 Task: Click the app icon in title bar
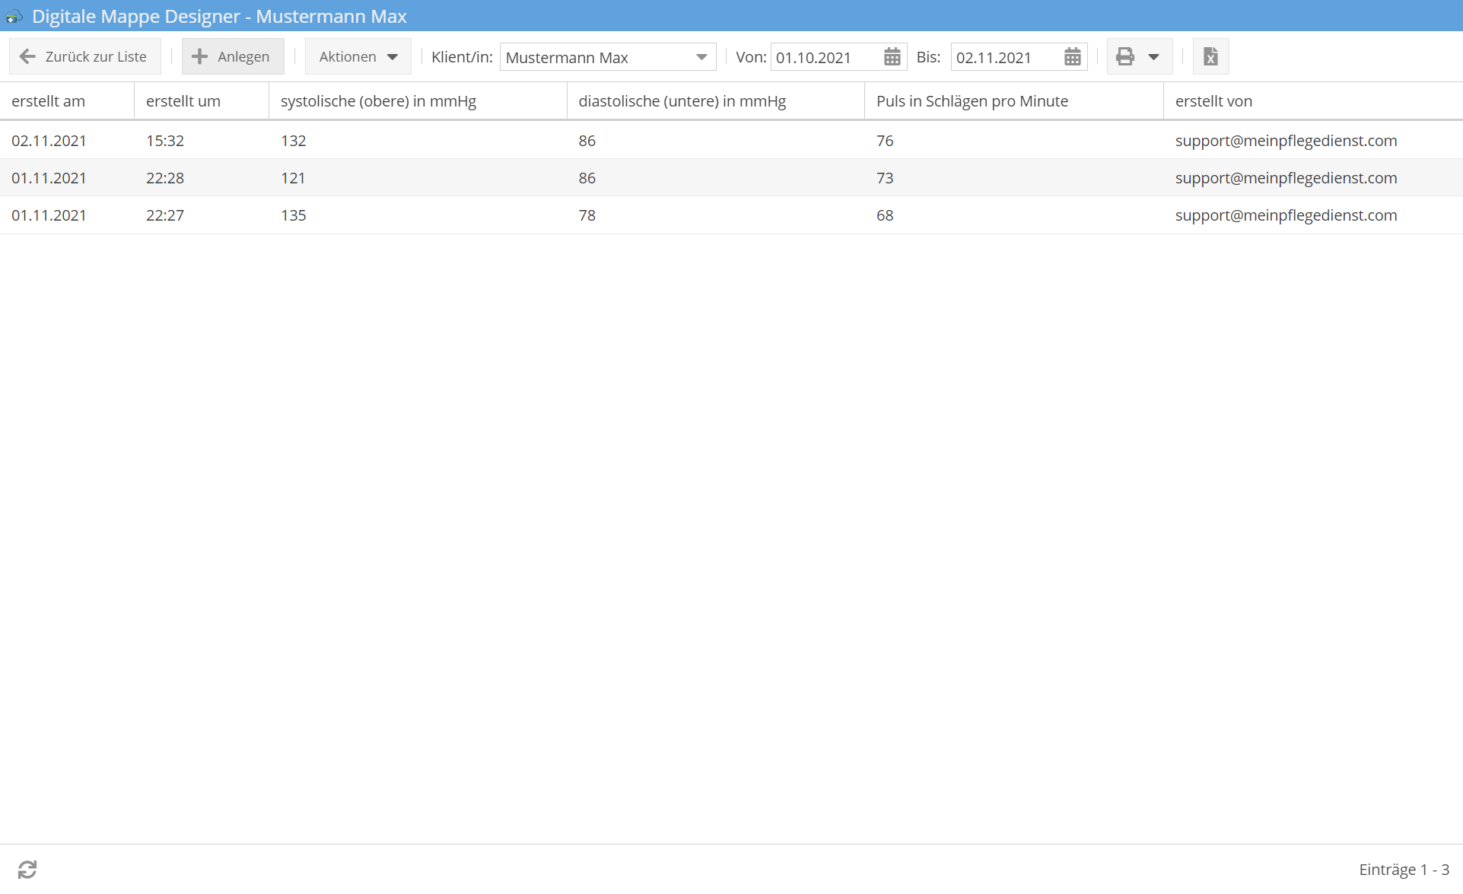(14, 16)
